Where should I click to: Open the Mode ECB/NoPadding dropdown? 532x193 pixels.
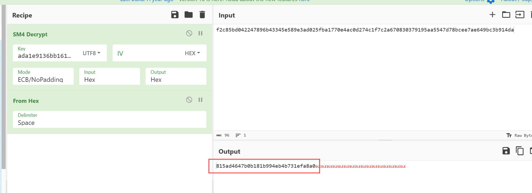[43, 76]
